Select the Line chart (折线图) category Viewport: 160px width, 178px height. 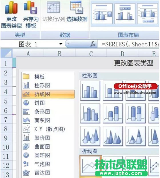(48, 94)
